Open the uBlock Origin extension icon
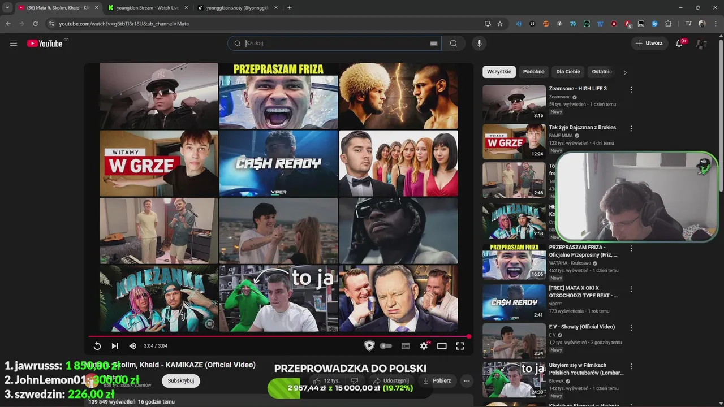The image size is (724, 407). click(x=614, y=24)
